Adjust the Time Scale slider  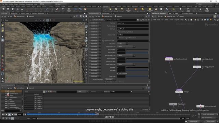tap(137, 76)
